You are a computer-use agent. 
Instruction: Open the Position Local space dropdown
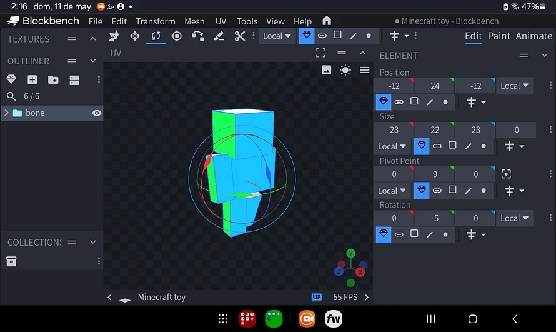pos(514,86)
